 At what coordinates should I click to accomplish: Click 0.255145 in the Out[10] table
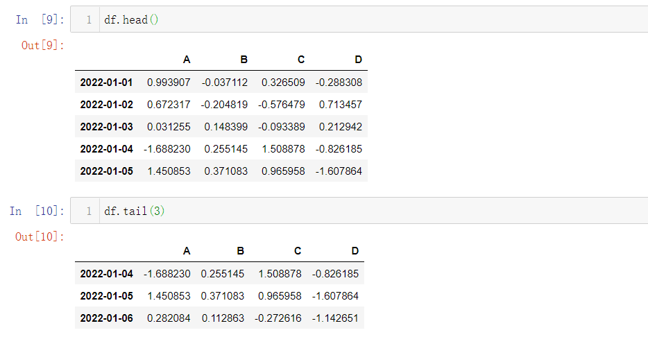tap(223, 274)
